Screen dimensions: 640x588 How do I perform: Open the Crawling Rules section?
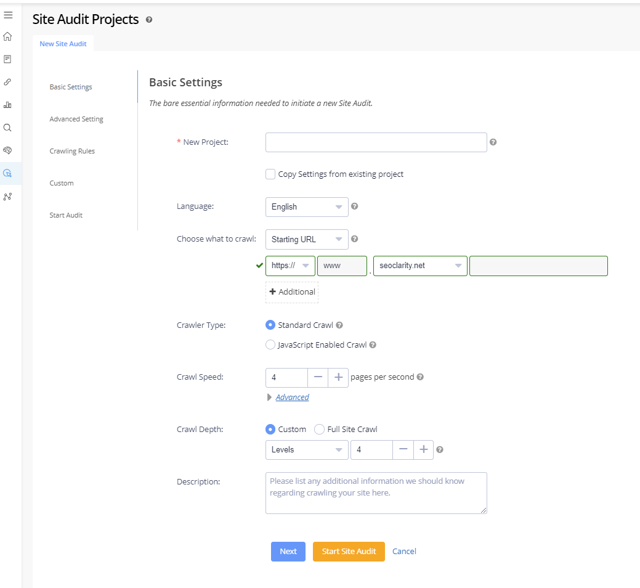pyautogui.click(x=72, y=151)
